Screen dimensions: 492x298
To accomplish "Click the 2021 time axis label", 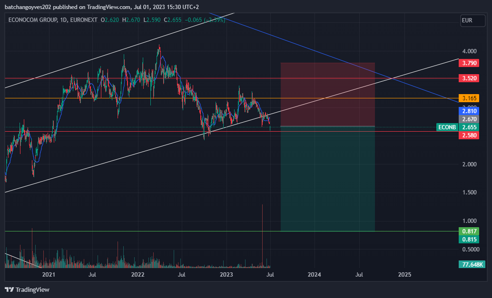I will (x=49, y=275).
